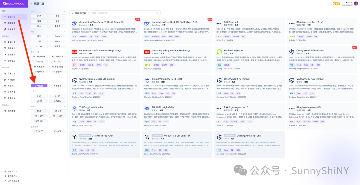The image size is (360, 185).
Task: Open the Qwen/Qwen2.5-7B-Instruct model card
Action: pyautogui.click(x=322, y=59)
